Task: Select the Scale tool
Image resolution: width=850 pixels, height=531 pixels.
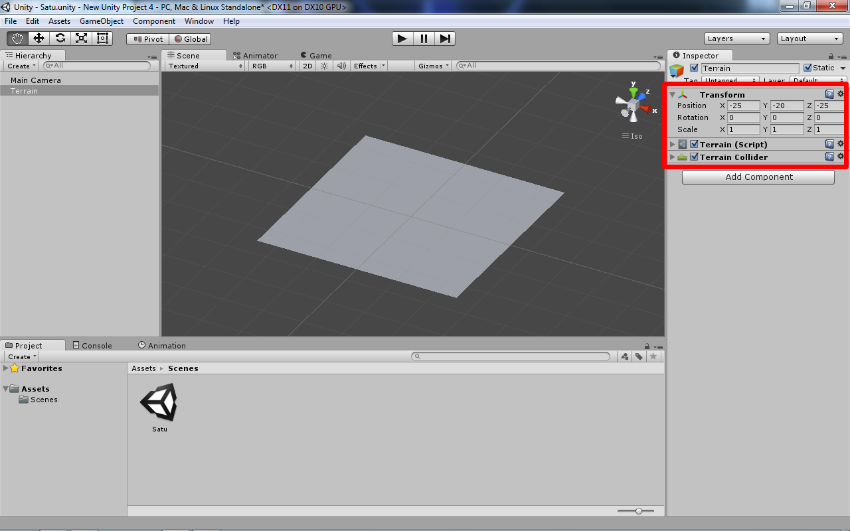Action: pyautogui.click(x=80, y=38)
